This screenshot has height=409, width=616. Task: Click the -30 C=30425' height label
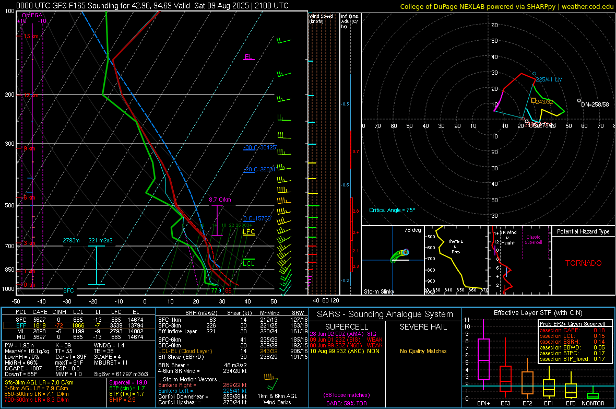tap(260, 147)
